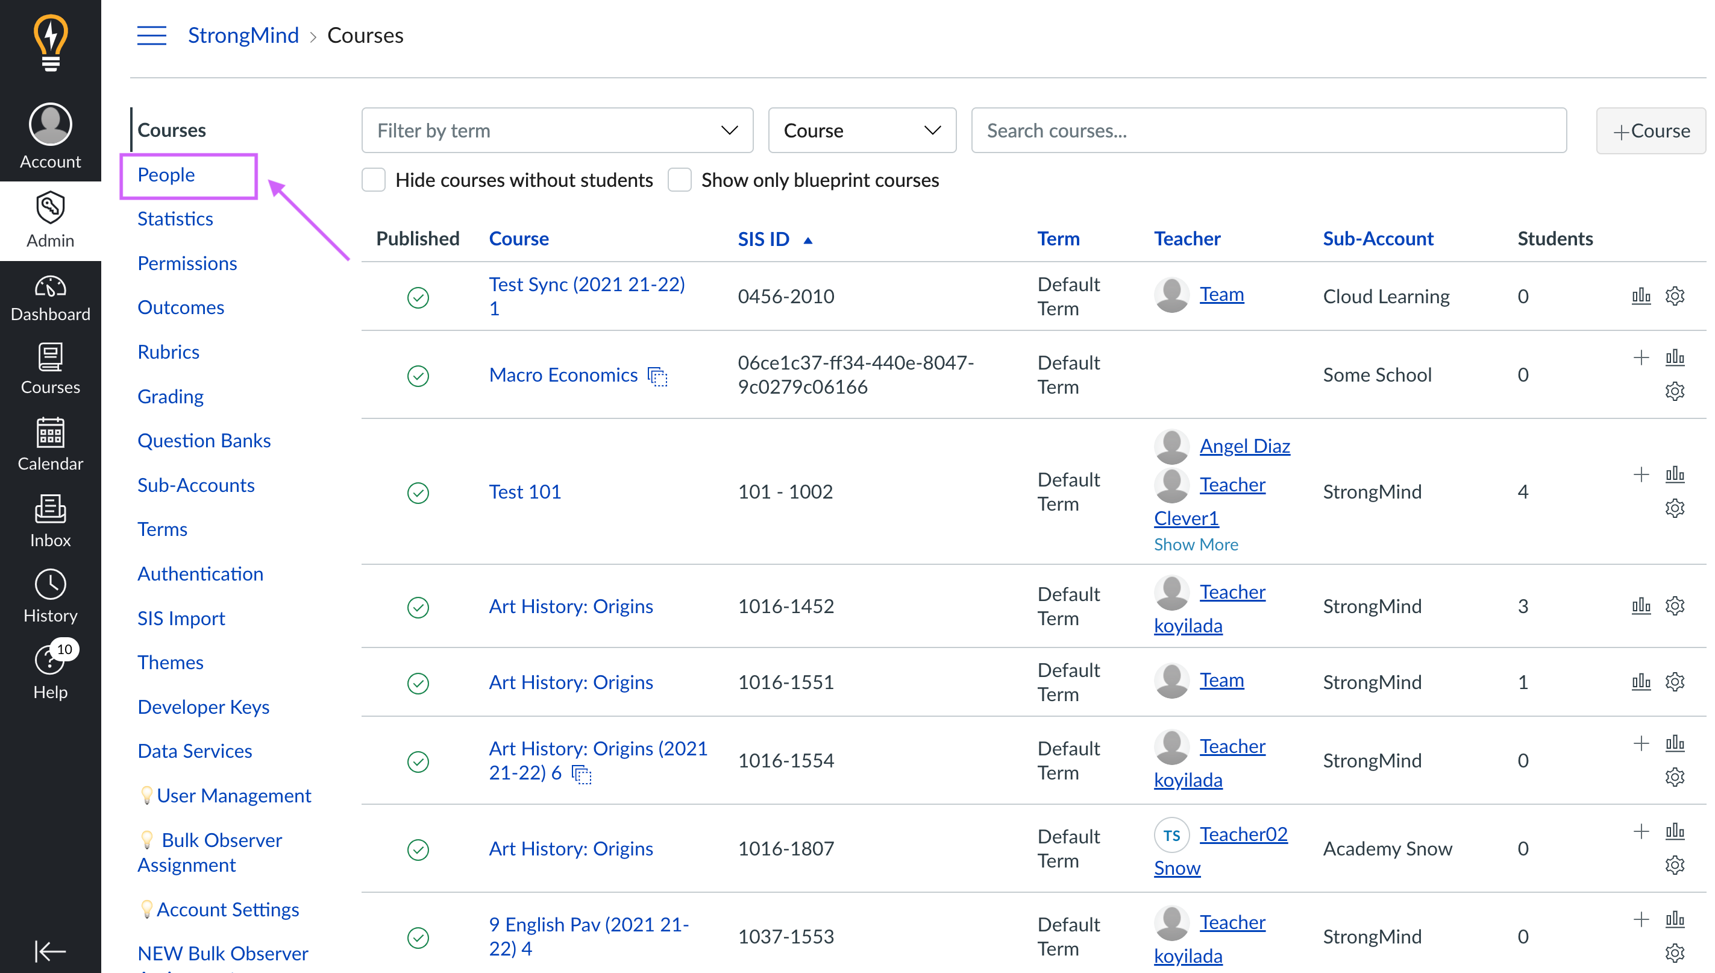This screenshot has width=1715, height=973.
Task: Open settings gear for Macro Economics
Action: 1675,391
